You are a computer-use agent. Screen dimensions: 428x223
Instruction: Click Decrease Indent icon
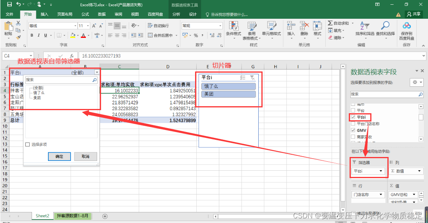(x=134, y=35)
